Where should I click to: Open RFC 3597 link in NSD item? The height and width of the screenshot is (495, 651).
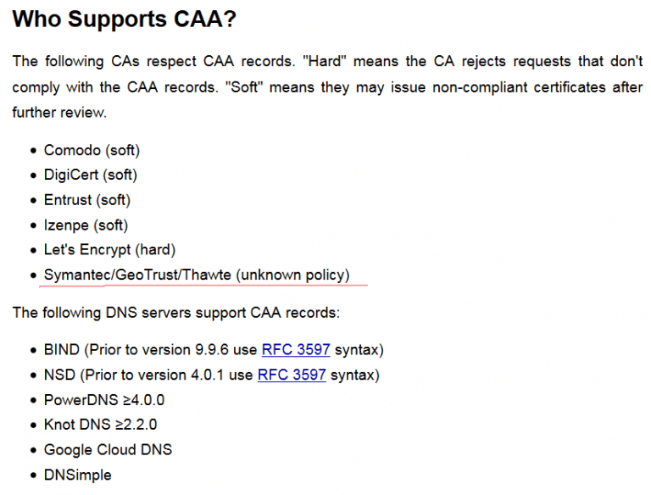292,375
